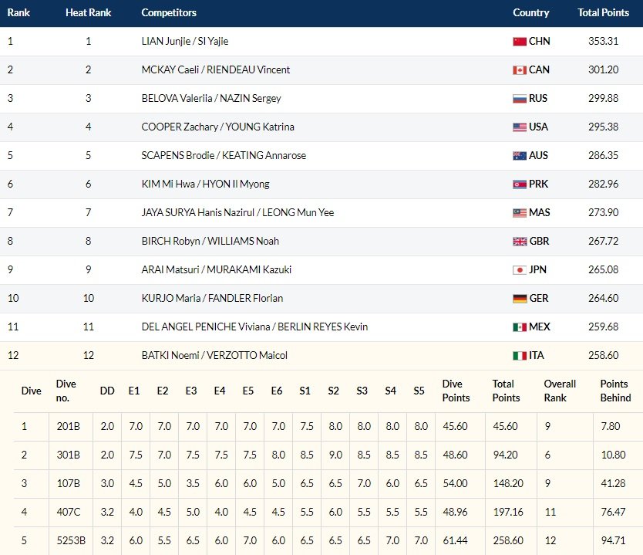Click the AUS country code
This screenshot has height=555, width=643.
[538, 156]
